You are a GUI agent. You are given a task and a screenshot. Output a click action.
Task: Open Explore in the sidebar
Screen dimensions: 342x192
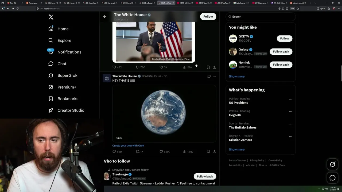[60, 41]
